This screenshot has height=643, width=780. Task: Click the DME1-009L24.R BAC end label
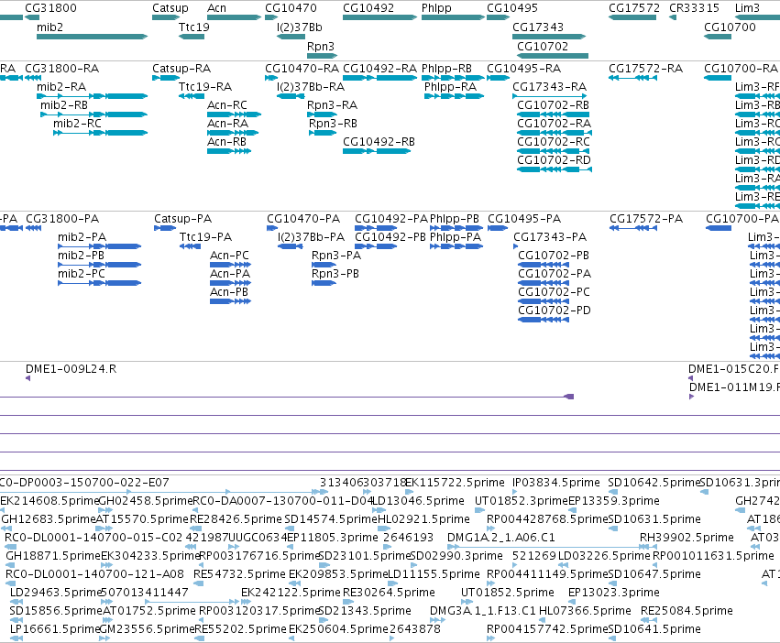coord(71,368)
